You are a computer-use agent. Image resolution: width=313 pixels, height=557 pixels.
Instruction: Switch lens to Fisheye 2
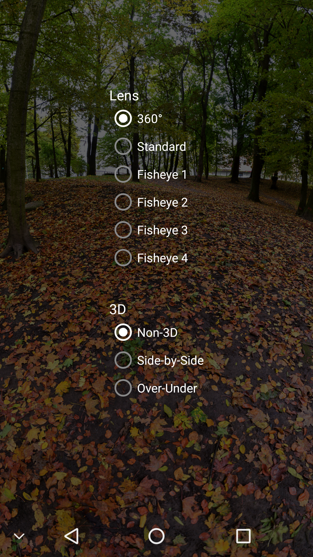123,202
